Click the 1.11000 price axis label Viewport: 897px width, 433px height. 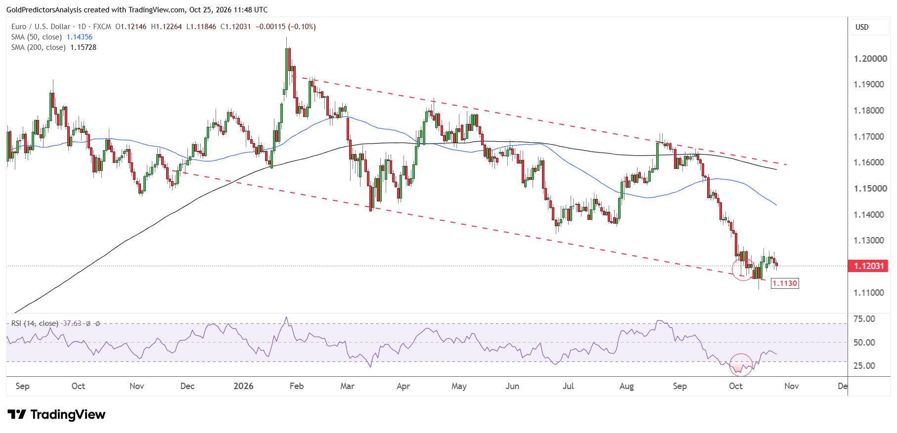click(869, 293)
